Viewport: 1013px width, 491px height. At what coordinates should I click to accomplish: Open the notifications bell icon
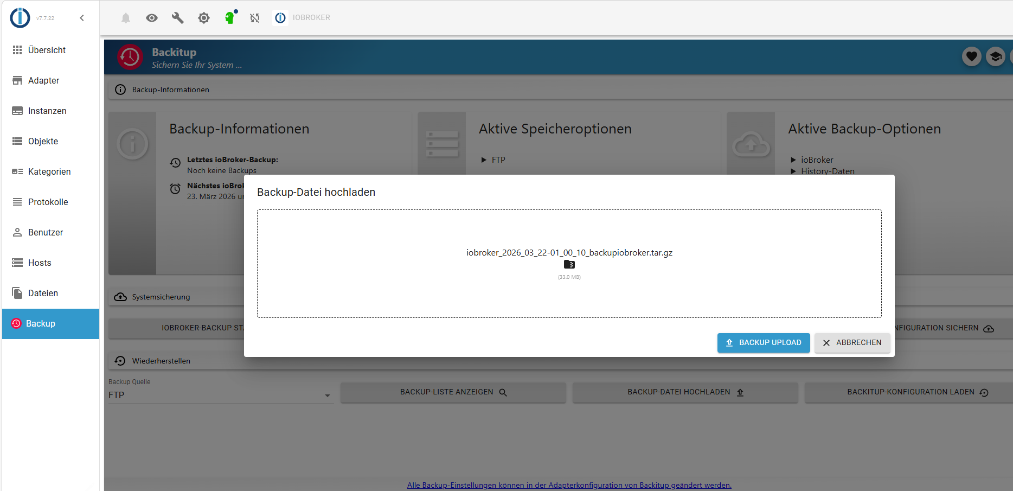pos(125,17)
